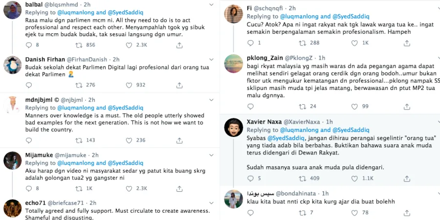Like balbal's tweet with 2.3K likes
The height and width of the screenshot is (220, 440).
[129, 45]
